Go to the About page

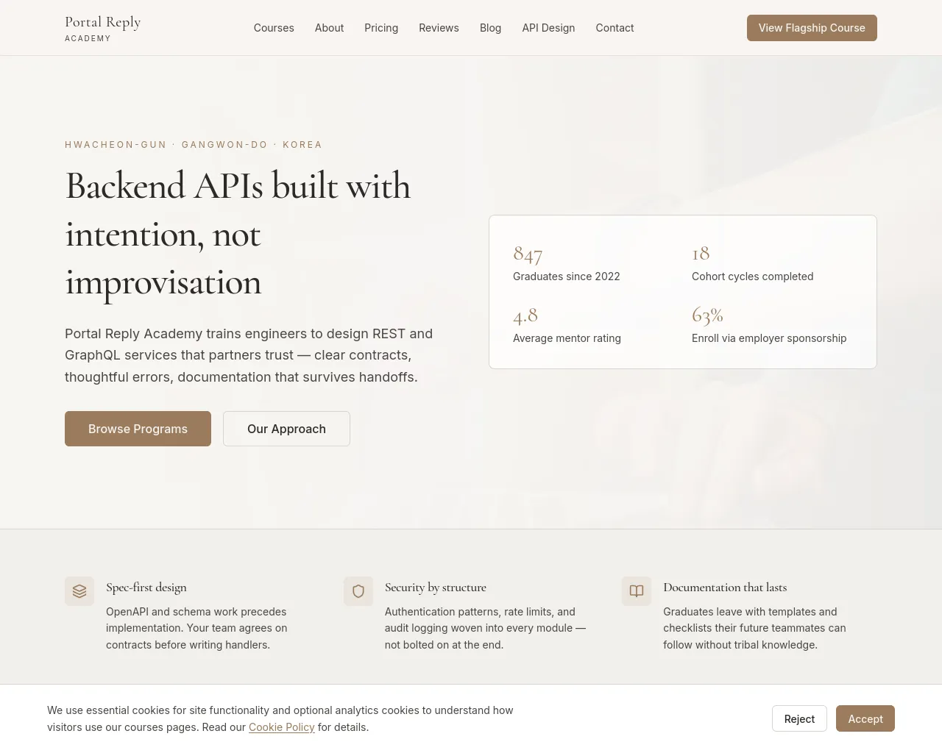point(329,28)
